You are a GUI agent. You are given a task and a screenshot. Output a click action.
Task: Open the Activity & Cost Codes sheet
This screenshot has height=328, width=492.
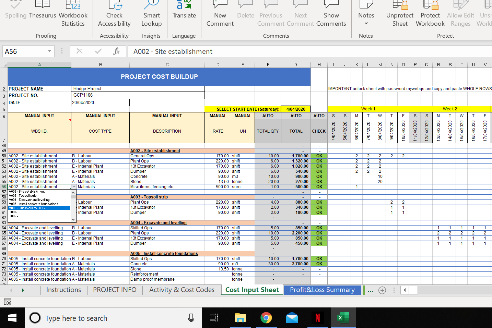point(181,290)
